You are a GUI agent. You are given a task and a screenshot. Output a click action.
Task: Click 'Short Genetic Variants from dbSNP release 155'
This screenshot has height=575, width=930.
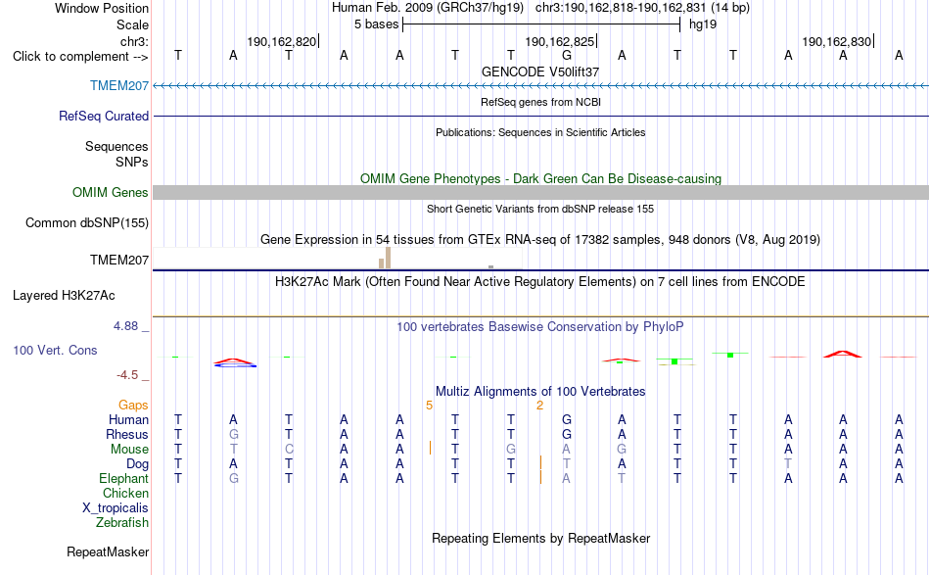pos(540,209)
